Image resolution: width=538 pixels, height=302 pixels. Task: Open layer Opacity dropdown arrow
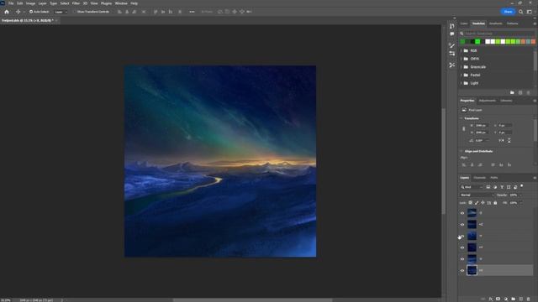point(520,195)
